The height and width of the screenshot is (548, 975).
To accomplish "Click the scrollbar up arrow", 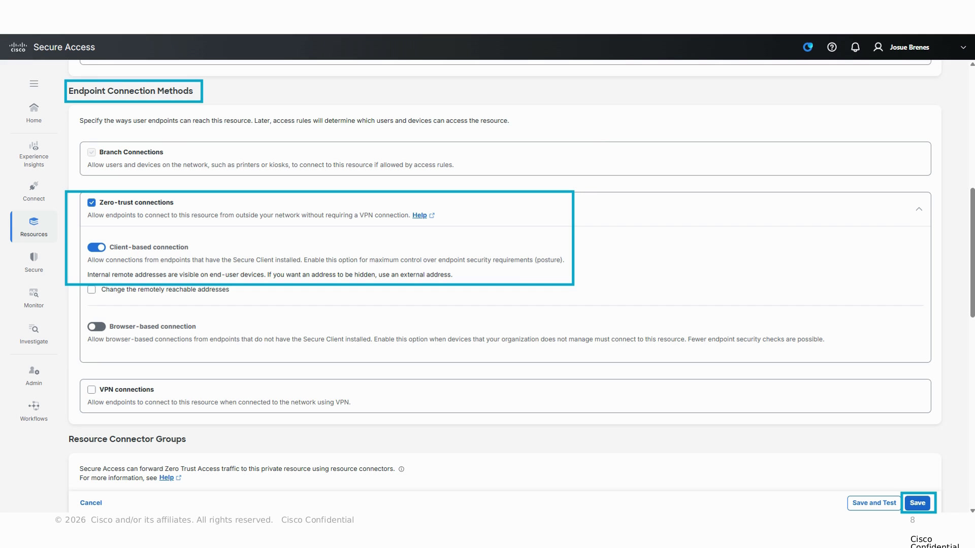I will (x=972, y=64).
